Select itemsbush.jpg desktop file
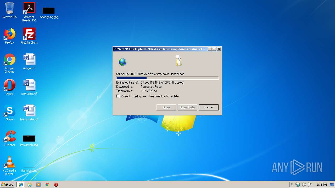This screenshot has width=335, height=188. [29, 140]
